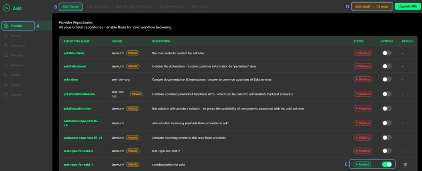This screenshot has height=171, width=422.
Task: Open Profile via the user icon
Action: [6, 85]
